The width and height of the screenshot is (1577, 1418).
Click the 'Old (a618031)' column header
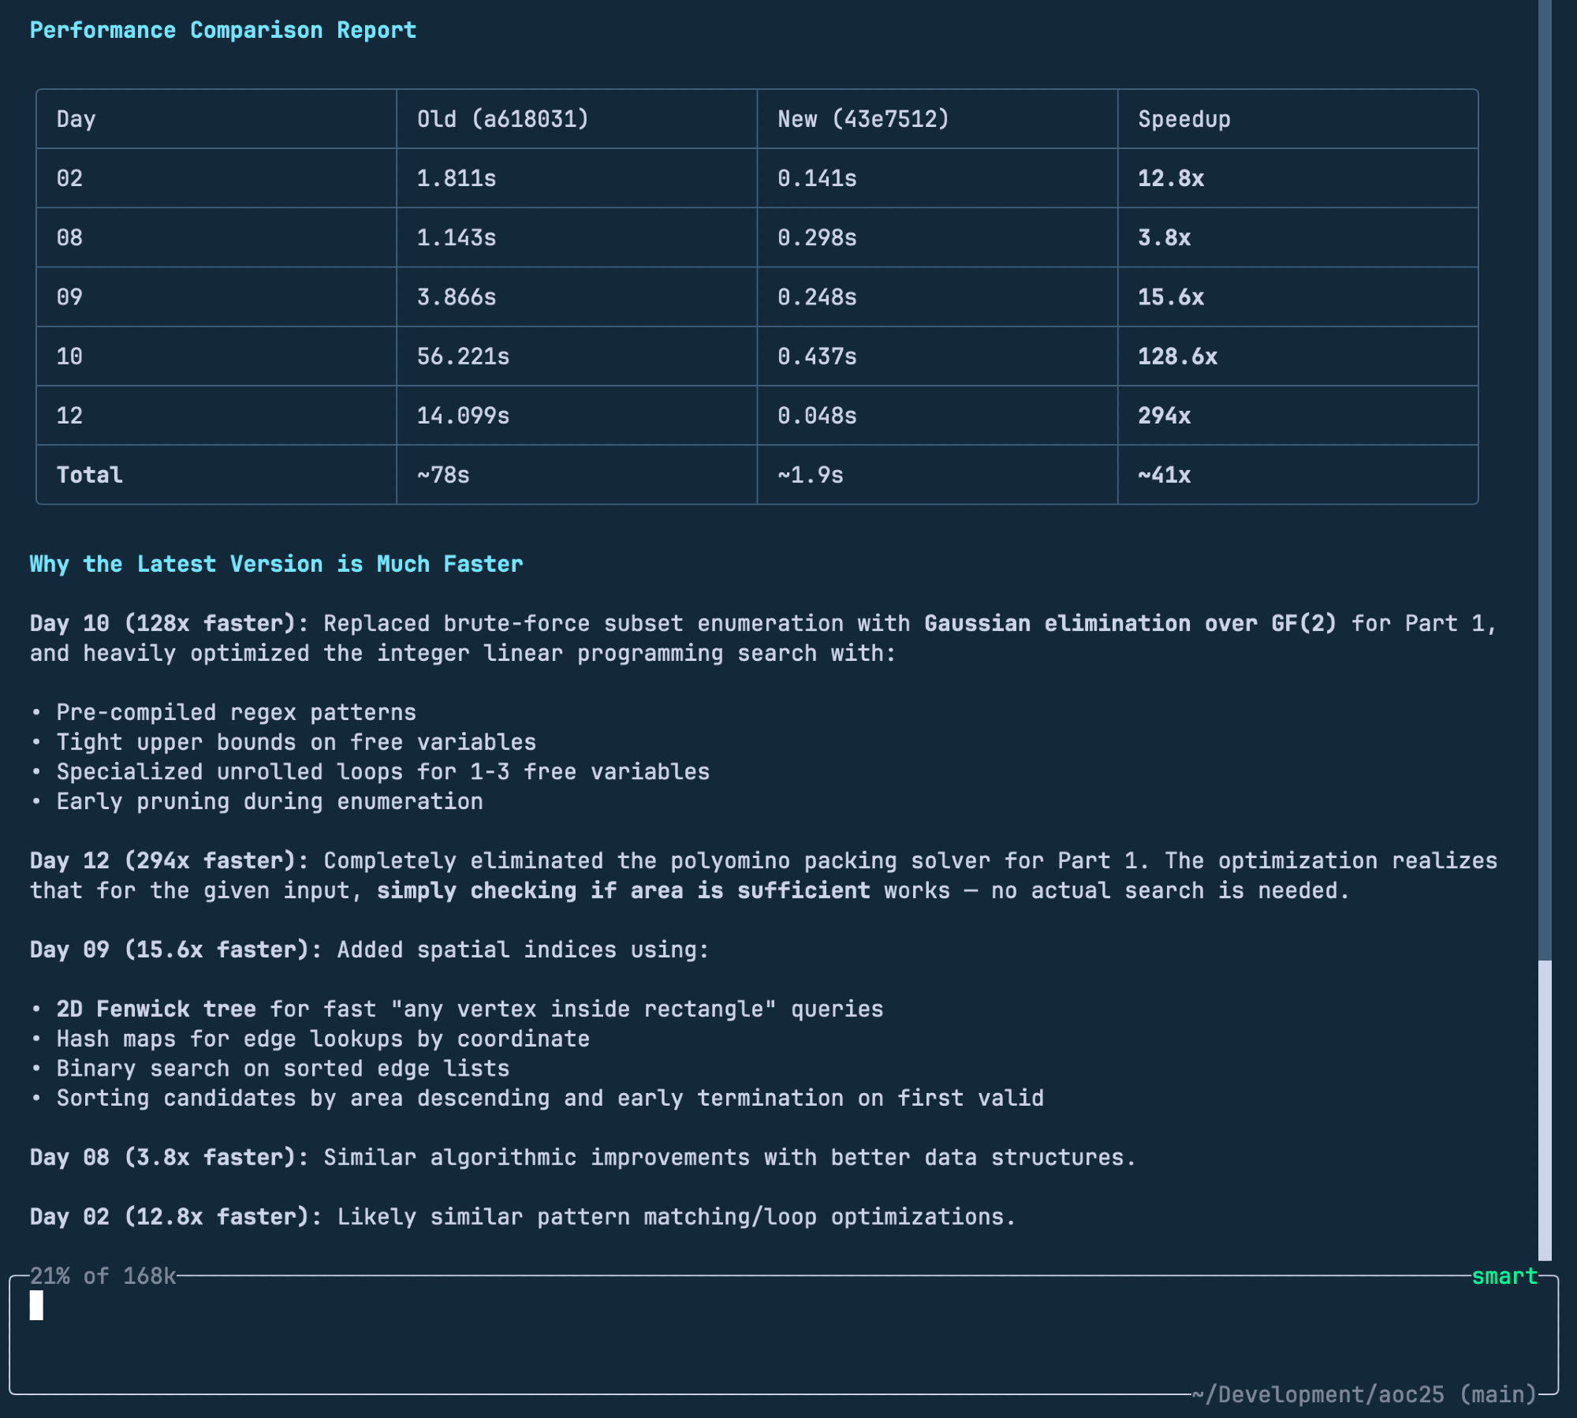pyautogui.click(x=502, y=119)
